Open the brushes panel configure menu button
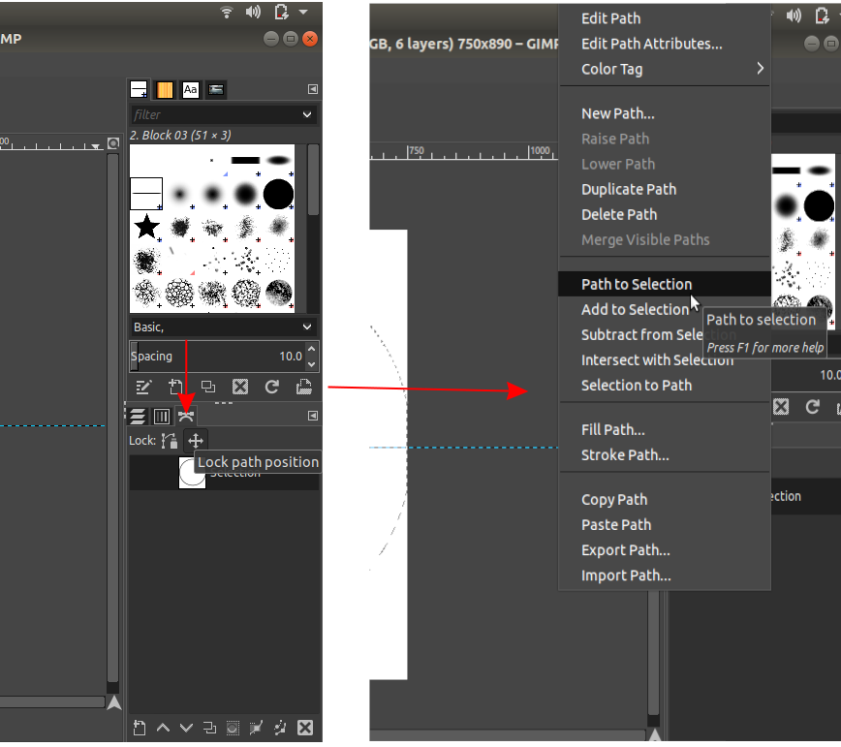The width and height of the screenshot is (841, 747). (x=313, y=89)
